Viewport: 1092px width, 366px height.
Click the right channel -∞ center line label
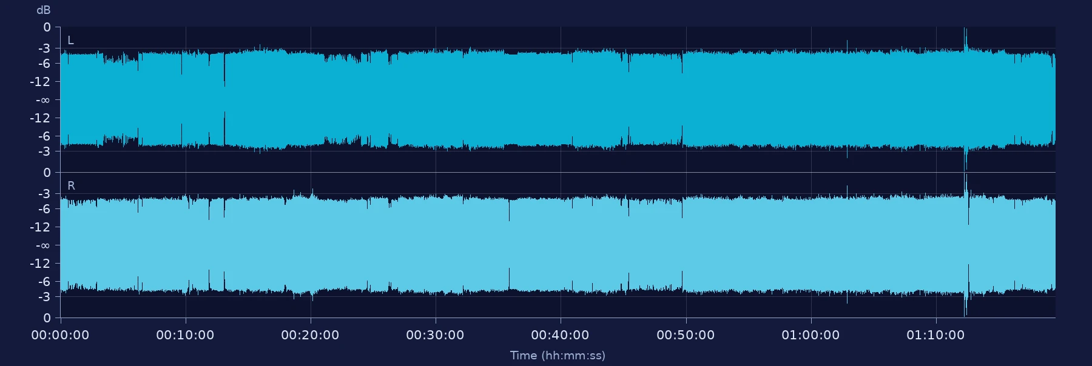point(42,245)
